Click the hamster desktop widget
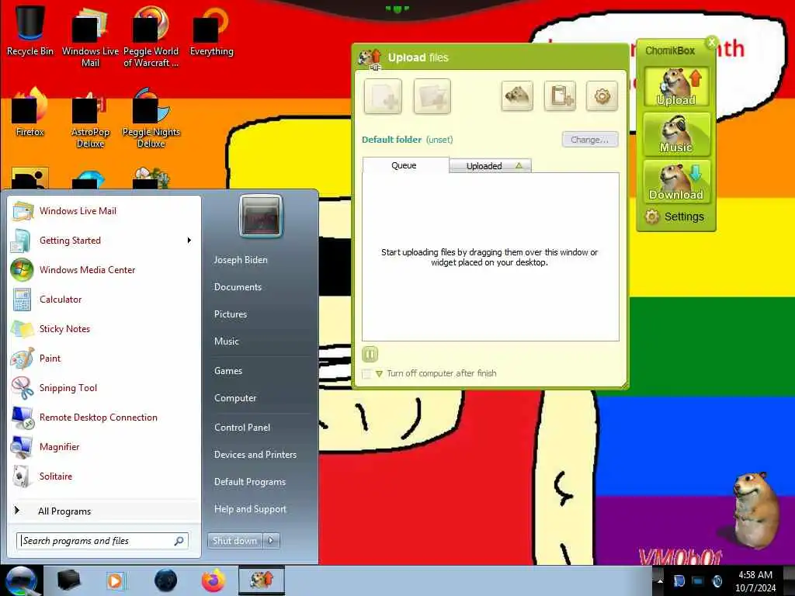The image size is (795, 596). [x=755, y=509]
